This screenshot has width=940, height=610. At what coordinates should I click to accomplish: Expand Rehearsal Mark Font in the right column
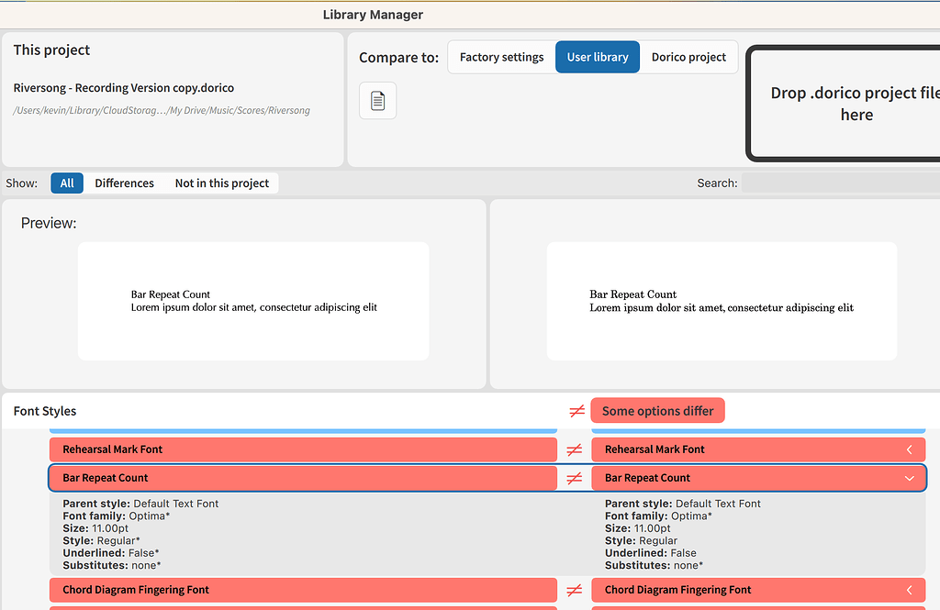click(x=908, y=449)
